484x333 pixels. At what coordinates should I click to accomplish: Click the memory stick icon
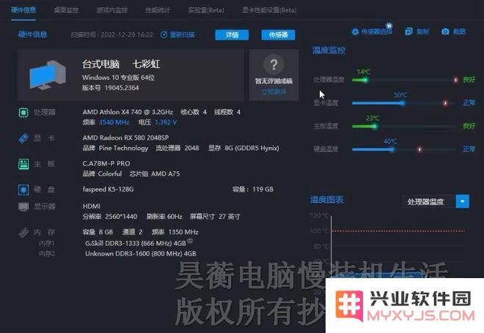tap(23, 233)
